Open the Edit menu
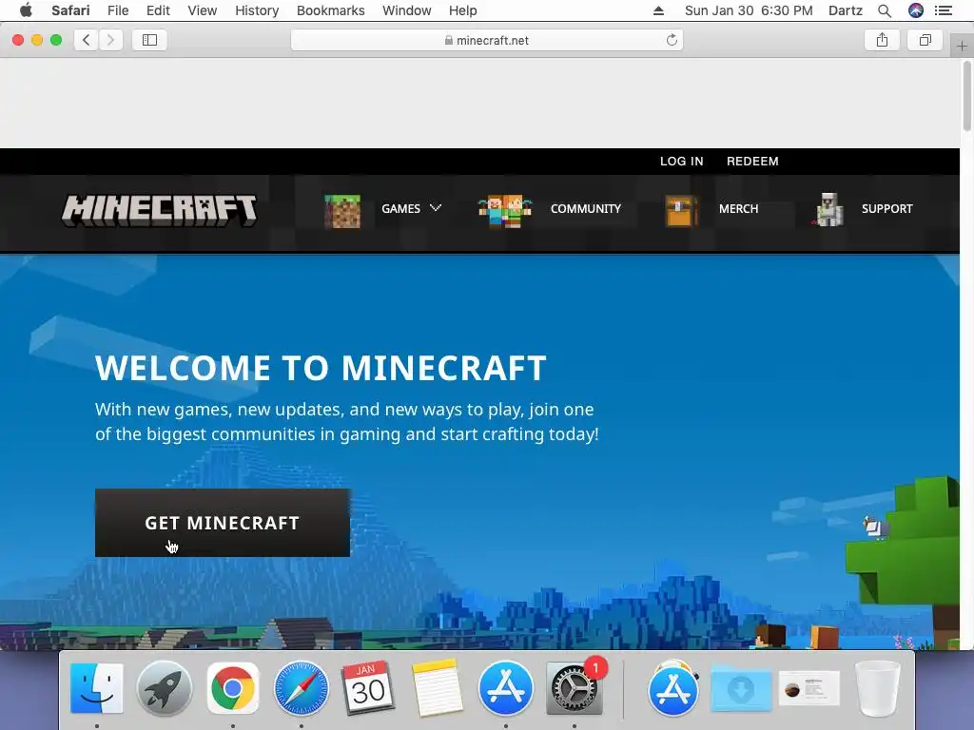Screen dimensions: 974x730 (158, 10)
